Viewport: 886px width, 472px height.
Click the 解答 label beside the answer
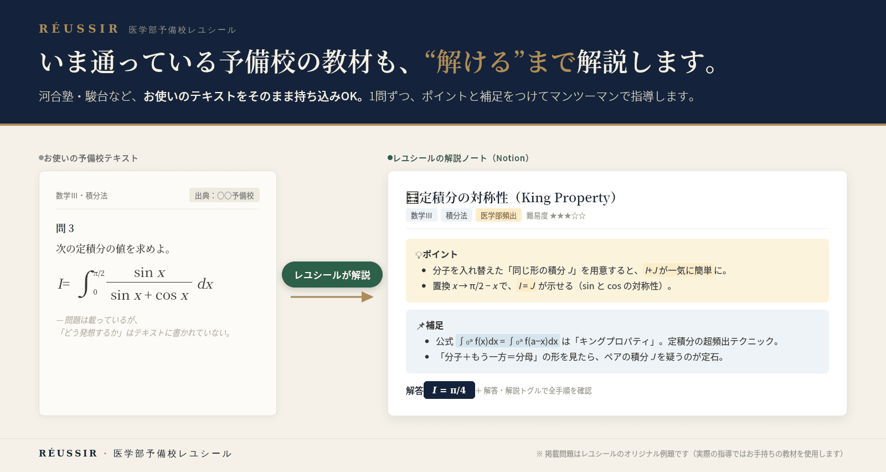[414, 391]
